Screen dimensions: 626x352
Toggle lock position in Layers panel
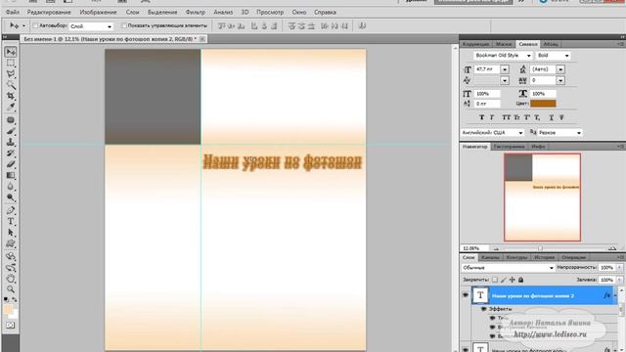pyautogui.click(x=513, y=280)
